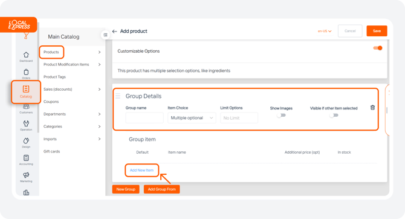
Task: Toggle Customizable Options switch
Action: tap(378, 48)
